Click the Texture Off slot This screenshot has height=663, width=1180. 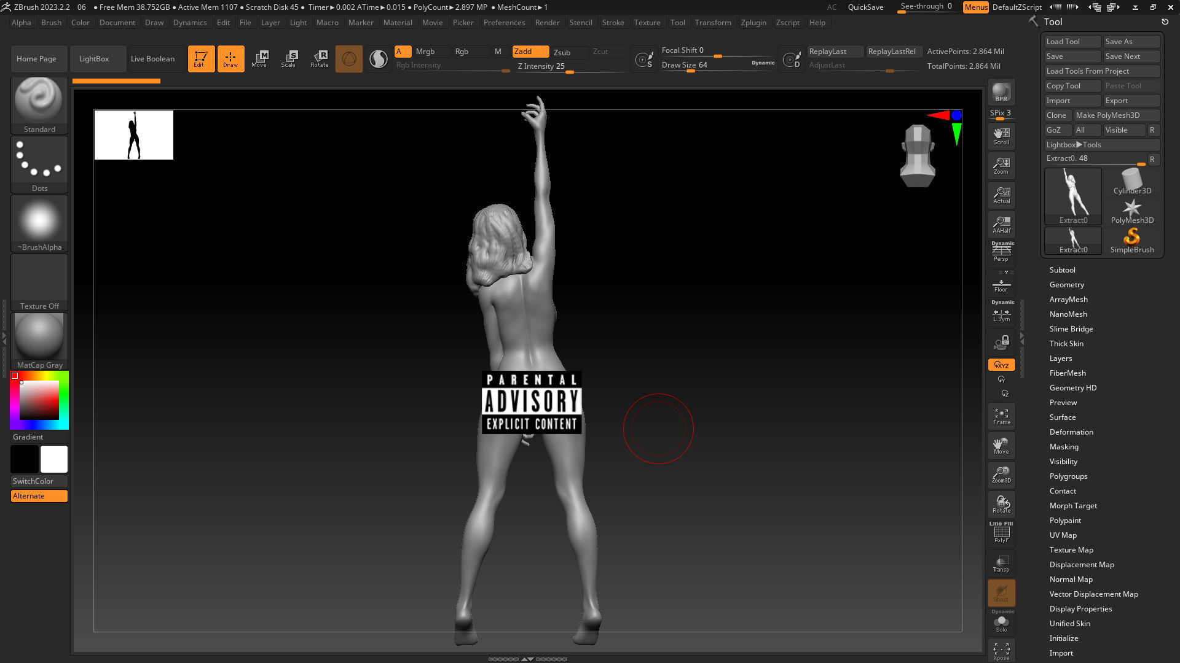pos(39,282)
